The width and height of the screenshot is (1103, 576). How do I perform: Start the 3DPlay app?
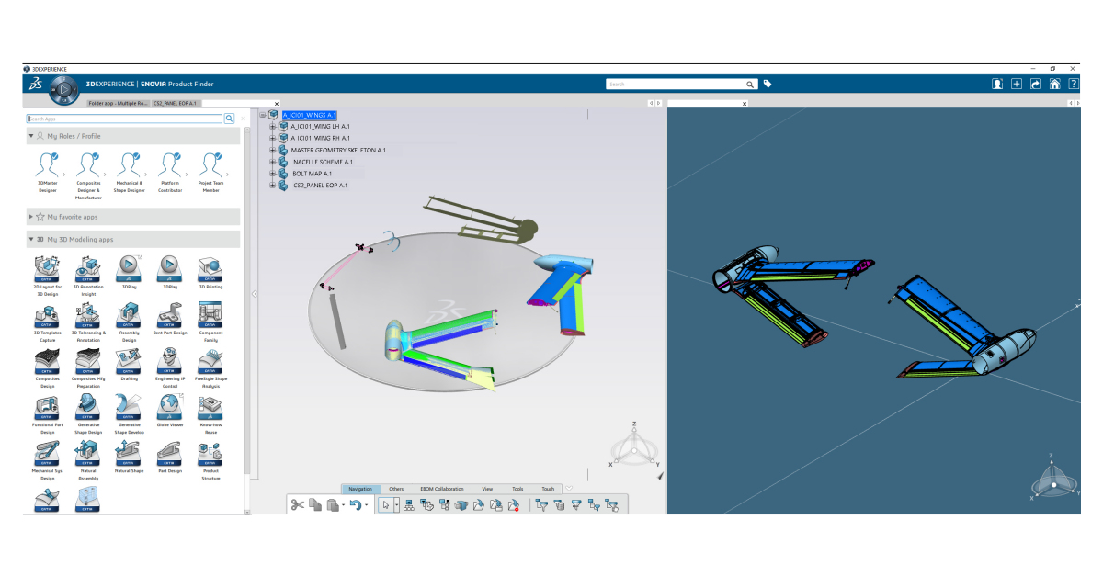[128, 266]
